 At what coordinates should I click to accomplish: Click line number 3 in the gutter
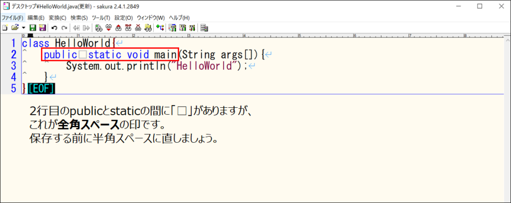[13, 66]
